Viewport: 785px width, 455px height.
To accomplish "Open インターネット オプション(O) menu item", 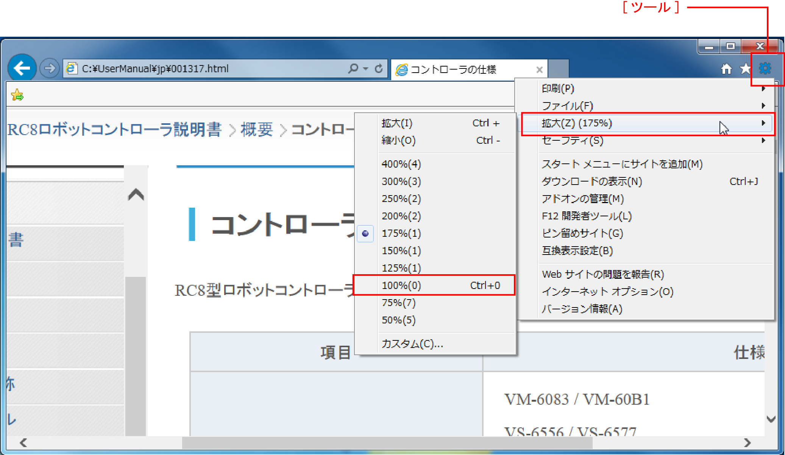I will (607, 292).
